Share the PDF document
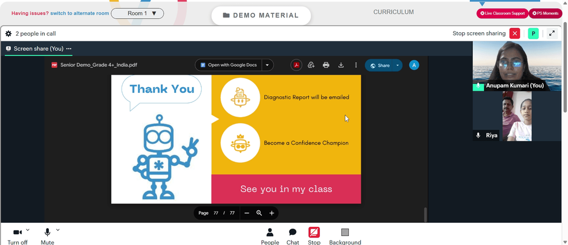The image size is (568, 245). [379, 65]
